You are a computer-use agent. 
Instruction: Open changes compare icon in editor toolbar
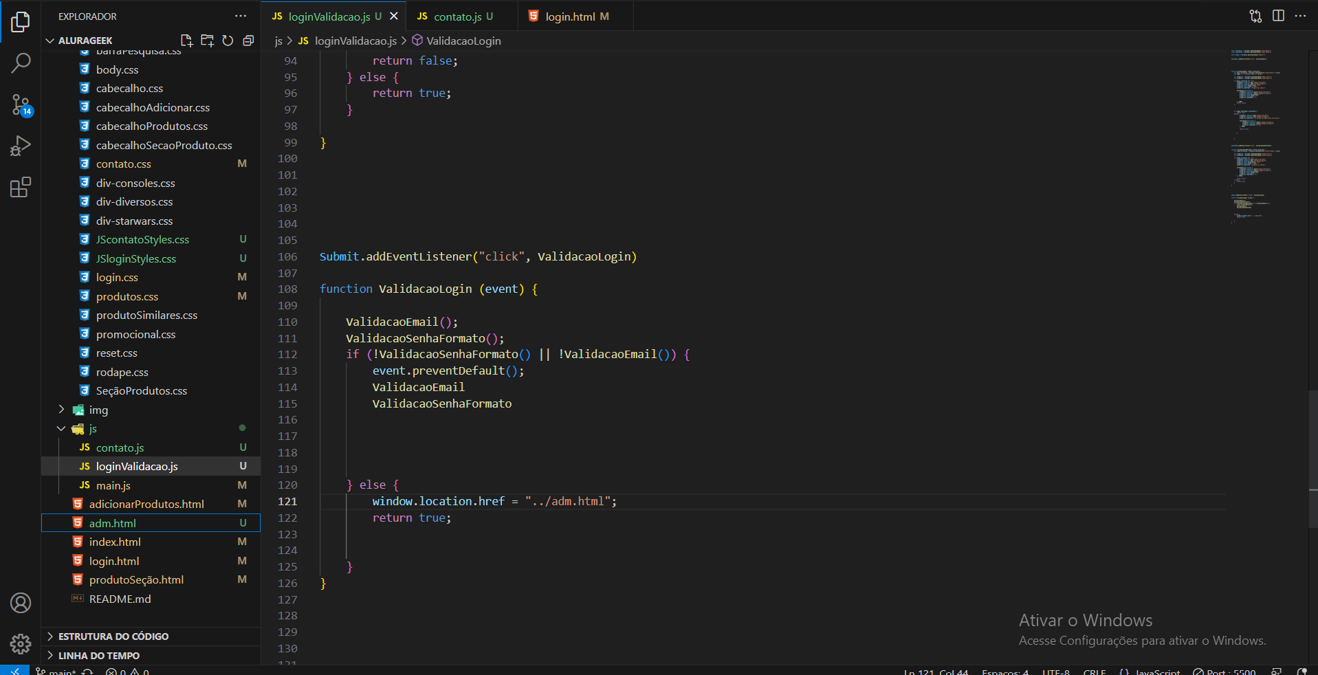[x=1255, y=16]
